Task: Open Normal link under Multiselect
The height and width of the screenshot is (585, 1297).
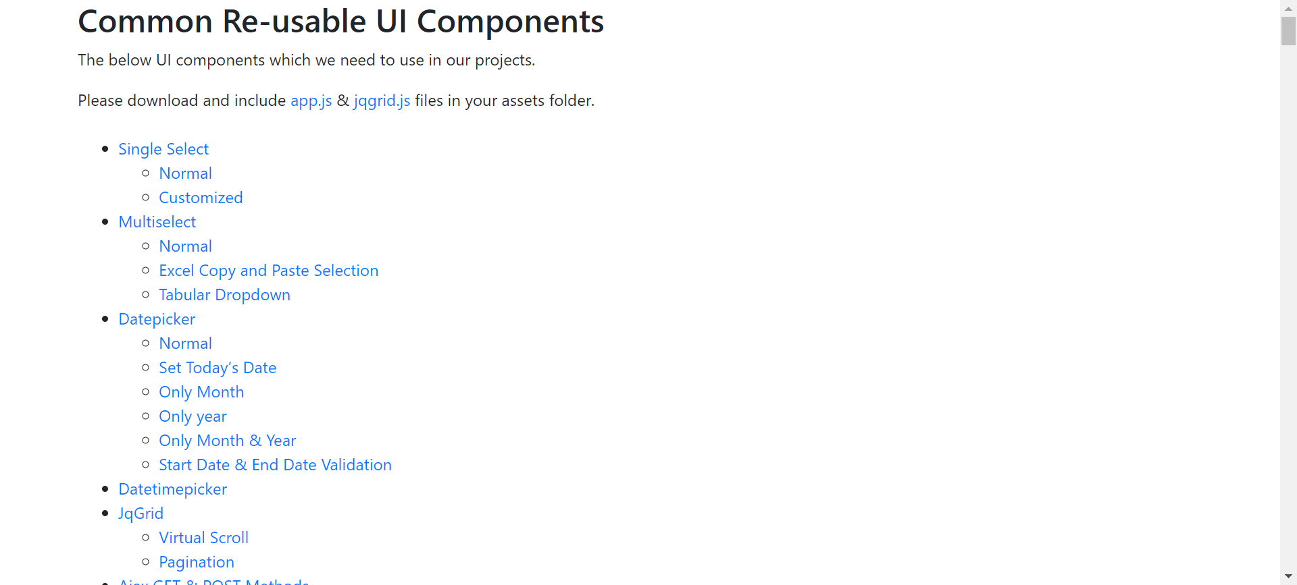Action: coord(185,246)
